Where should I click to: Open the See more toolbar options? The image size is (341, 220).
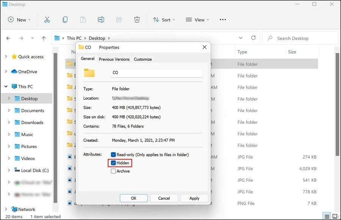click(222, 19)
